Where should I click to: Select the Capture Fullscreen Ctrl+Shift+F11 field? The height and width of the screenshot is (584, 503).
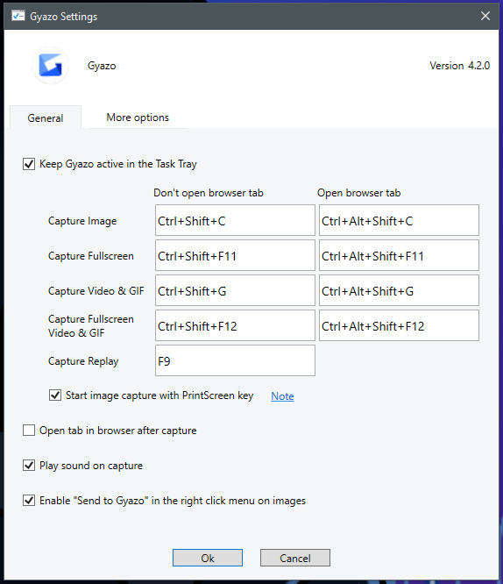tap(235, 255)
